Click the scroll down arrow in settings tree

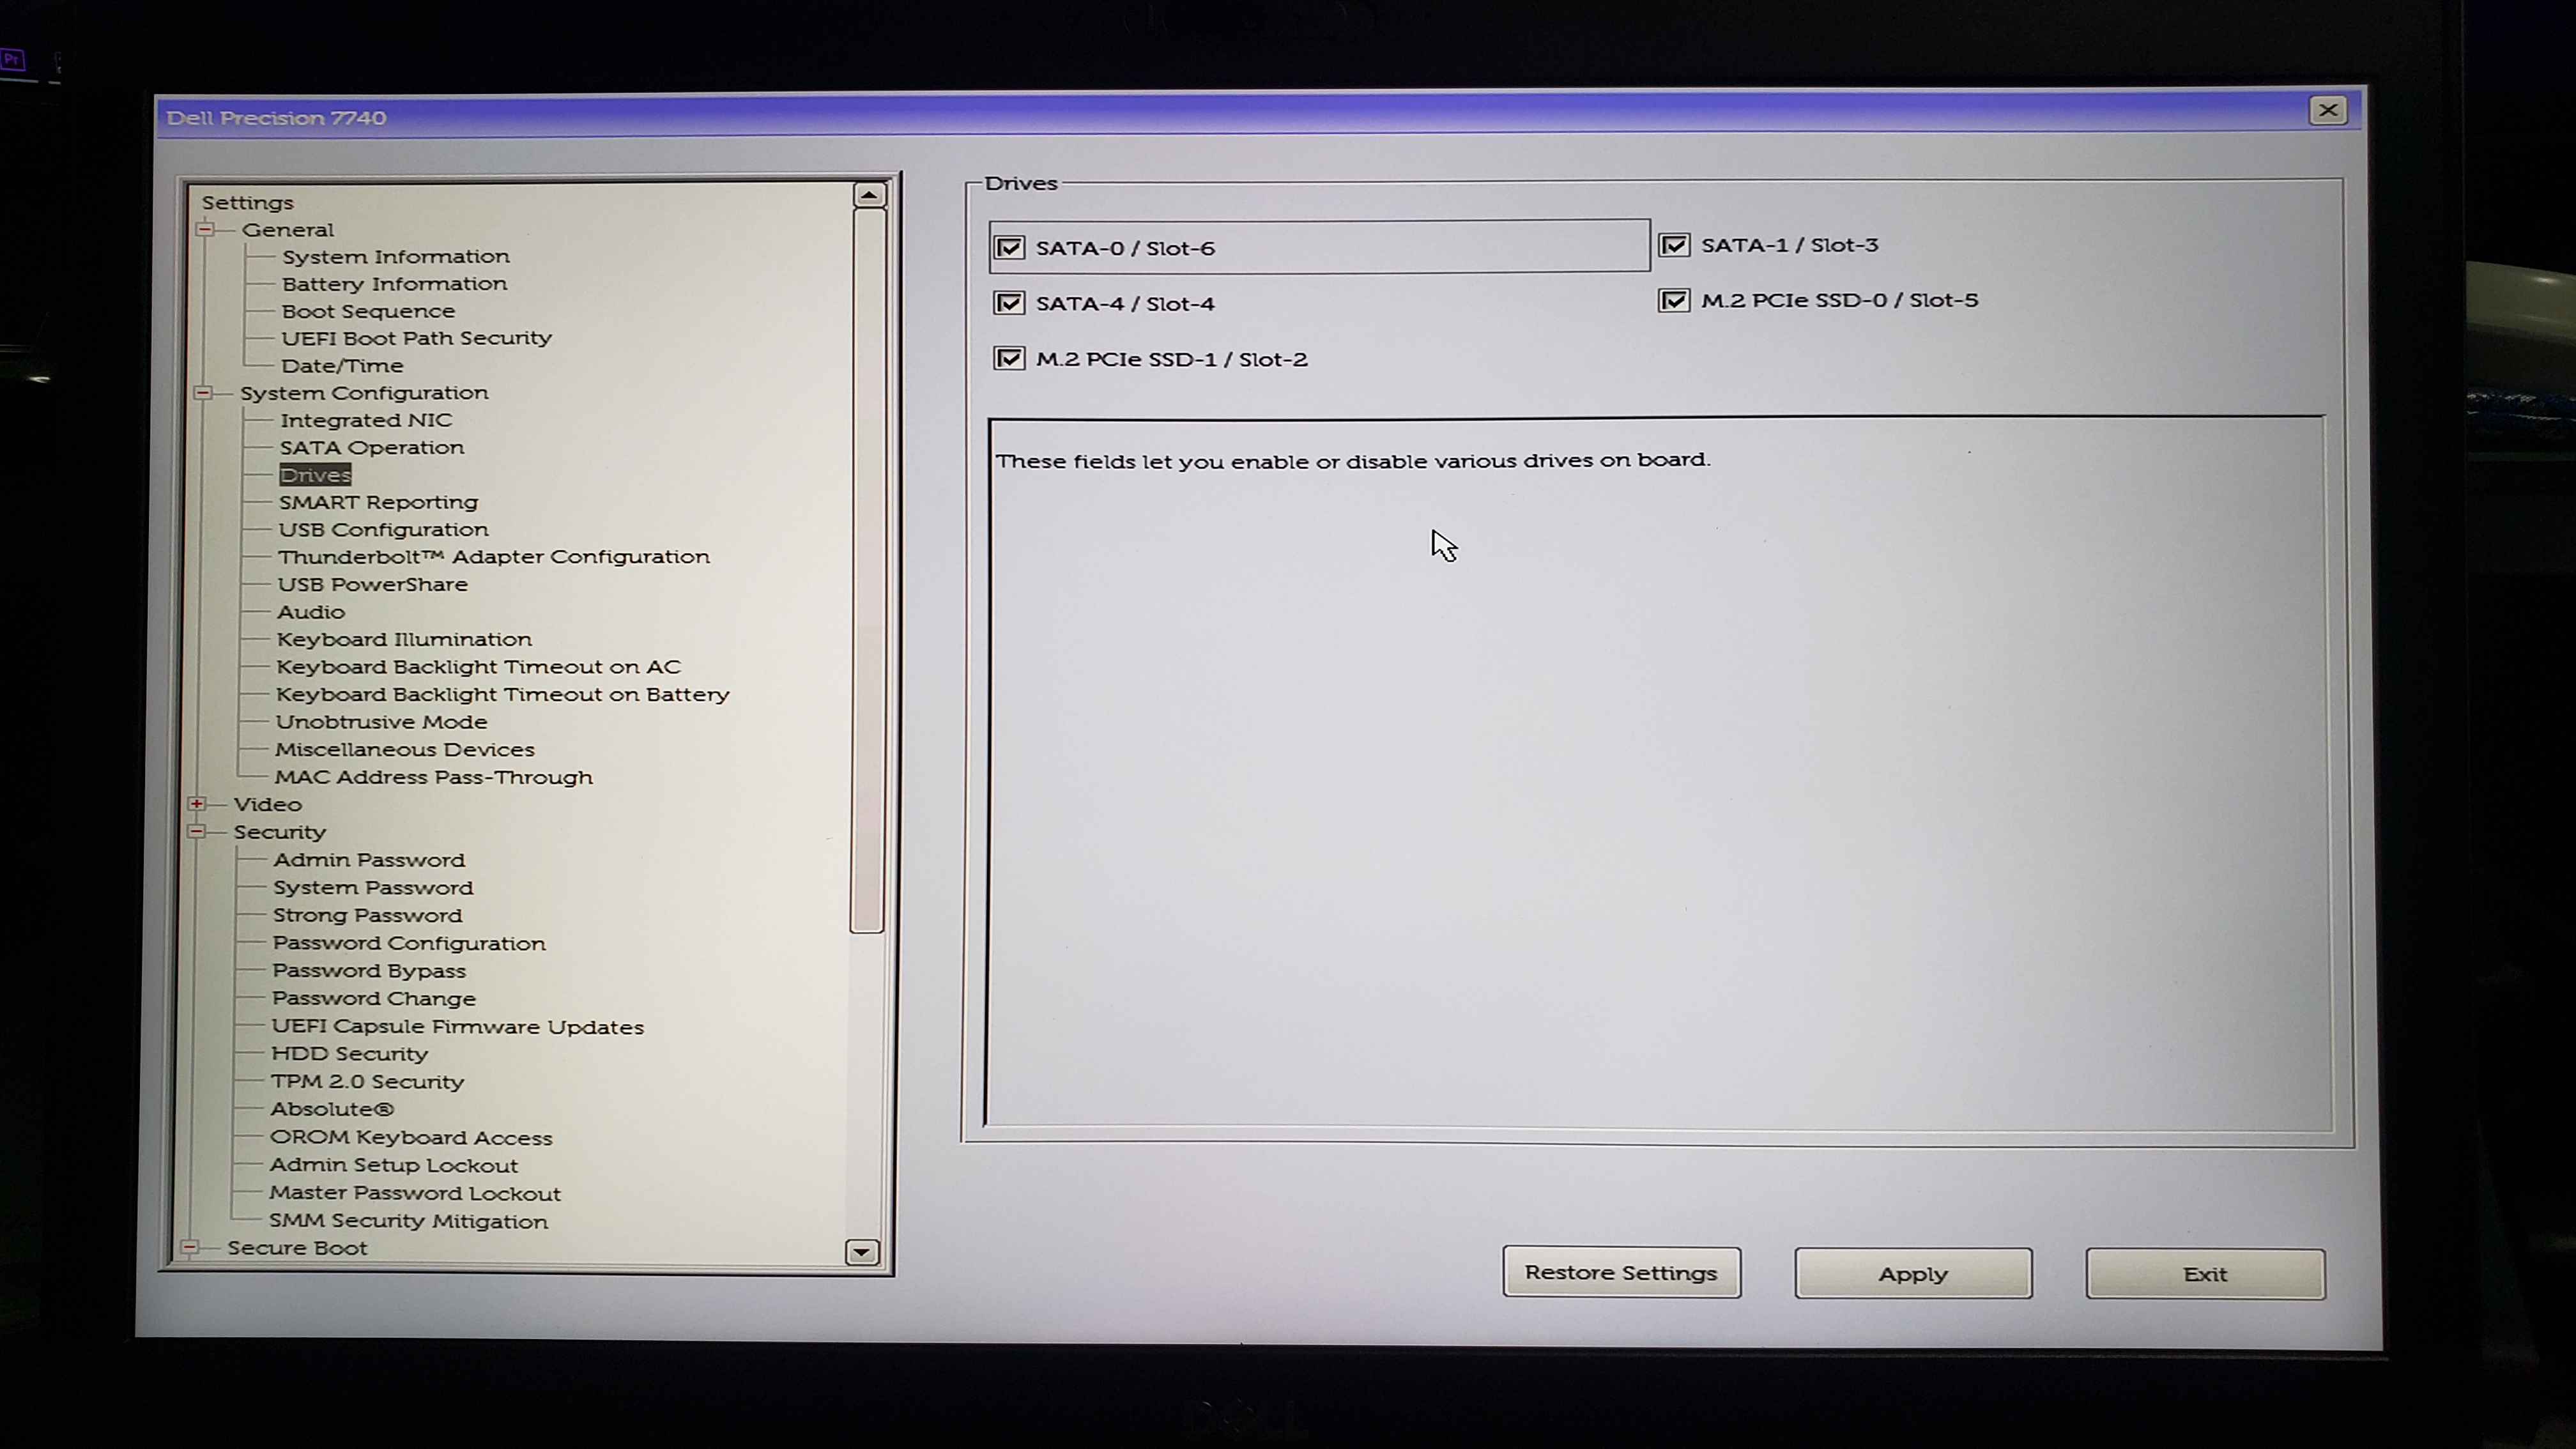coord(862,1252)
